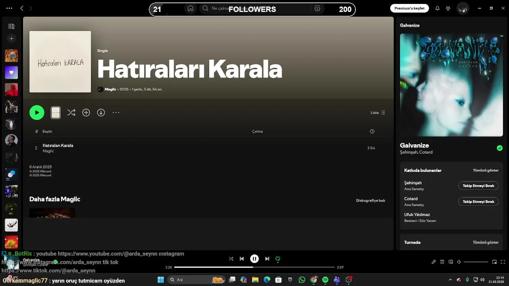509x286 pixels.
Task: Open Spotify icon in taskbar
Action: [x=325, y=280]
